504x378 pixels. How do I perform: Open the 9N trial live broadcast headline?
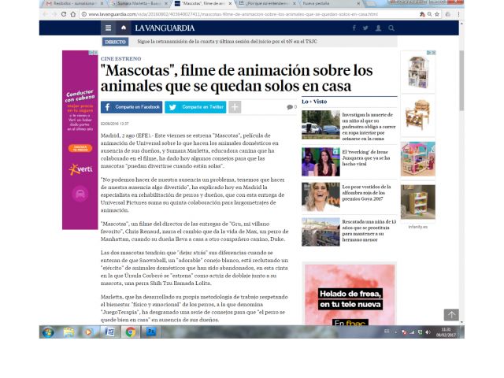click(x=227, y=42)
